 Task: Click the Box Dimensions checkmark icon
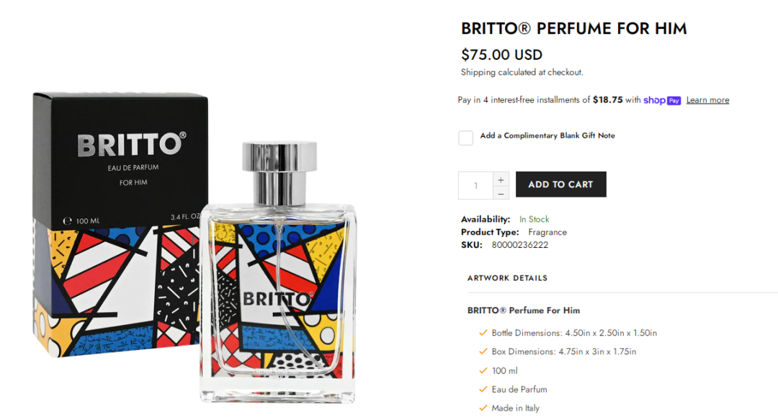point(483,352)
